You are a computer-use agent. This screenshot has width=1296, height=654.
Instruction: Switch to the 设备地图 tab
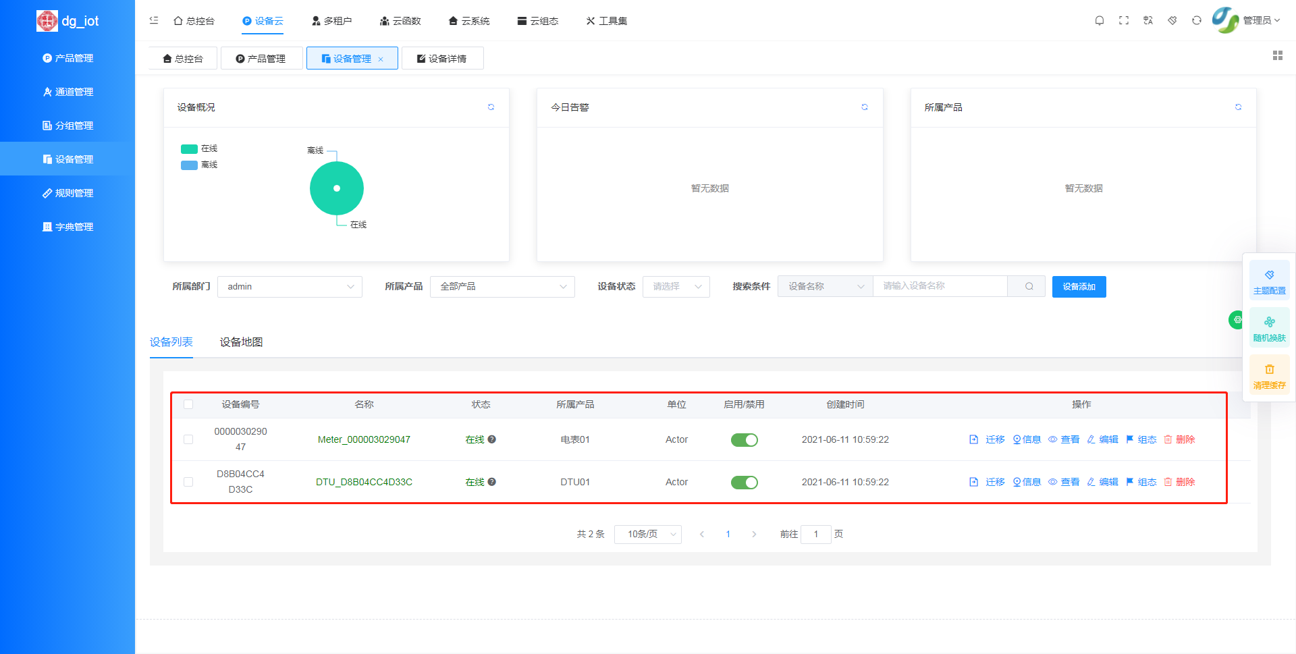coord(240,342)
